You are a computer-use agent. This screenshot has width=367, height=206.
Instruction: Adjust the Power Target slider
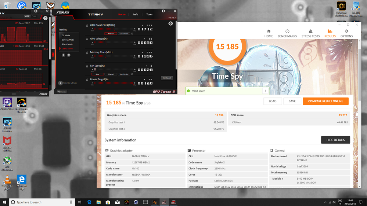point(114,83)
